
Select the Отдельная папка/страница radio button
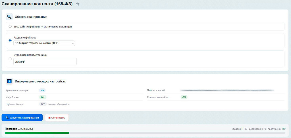(10, 59)
